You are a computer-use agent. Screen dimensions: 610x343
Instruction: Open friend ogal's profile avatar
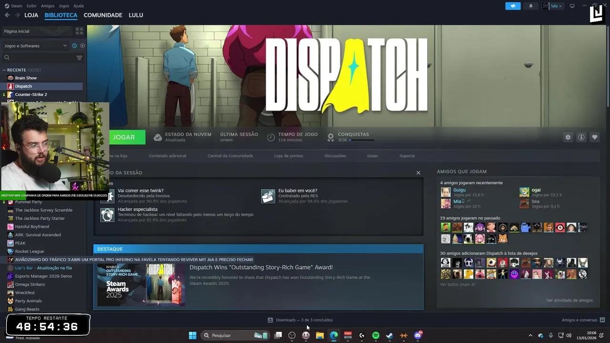[x=524, y=192]
